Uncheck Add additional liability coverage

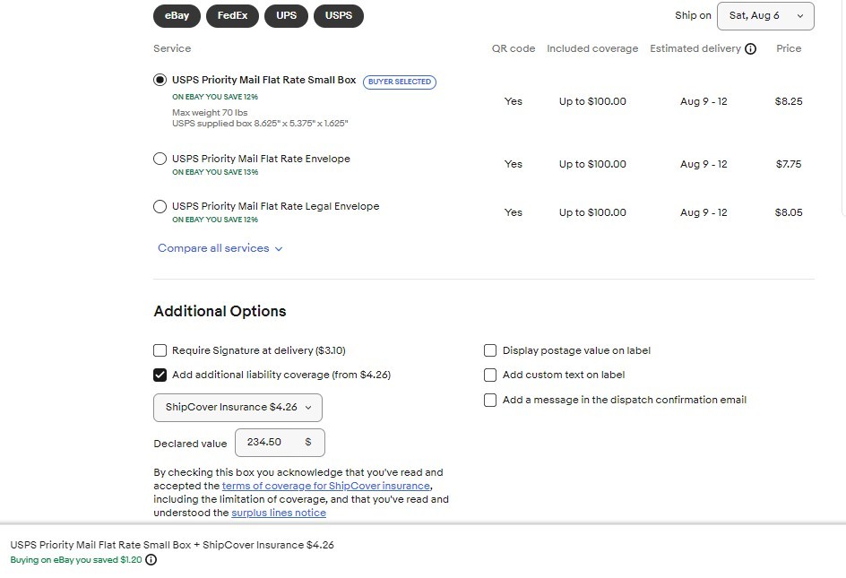click(x=160, y=375)
